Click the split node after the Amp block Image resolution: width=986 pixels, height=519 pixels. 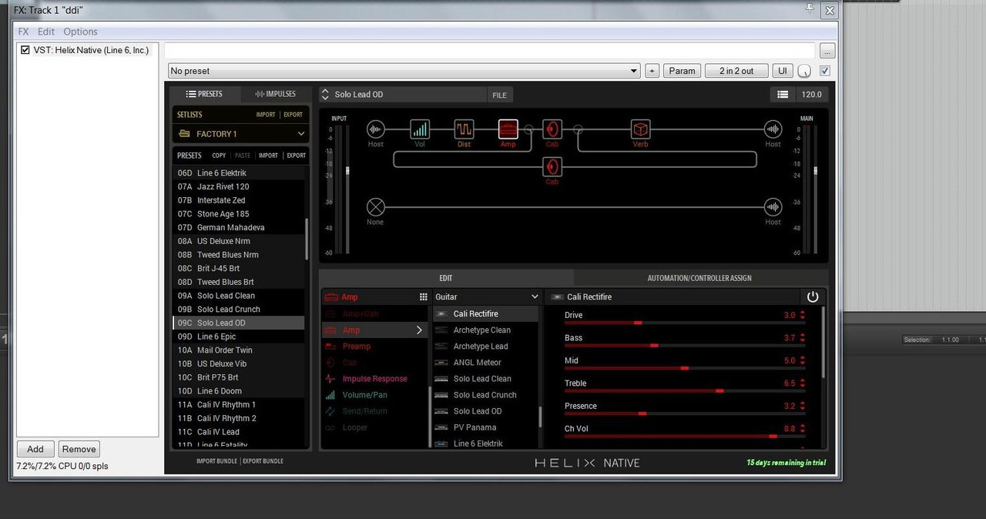coord(529,129)
